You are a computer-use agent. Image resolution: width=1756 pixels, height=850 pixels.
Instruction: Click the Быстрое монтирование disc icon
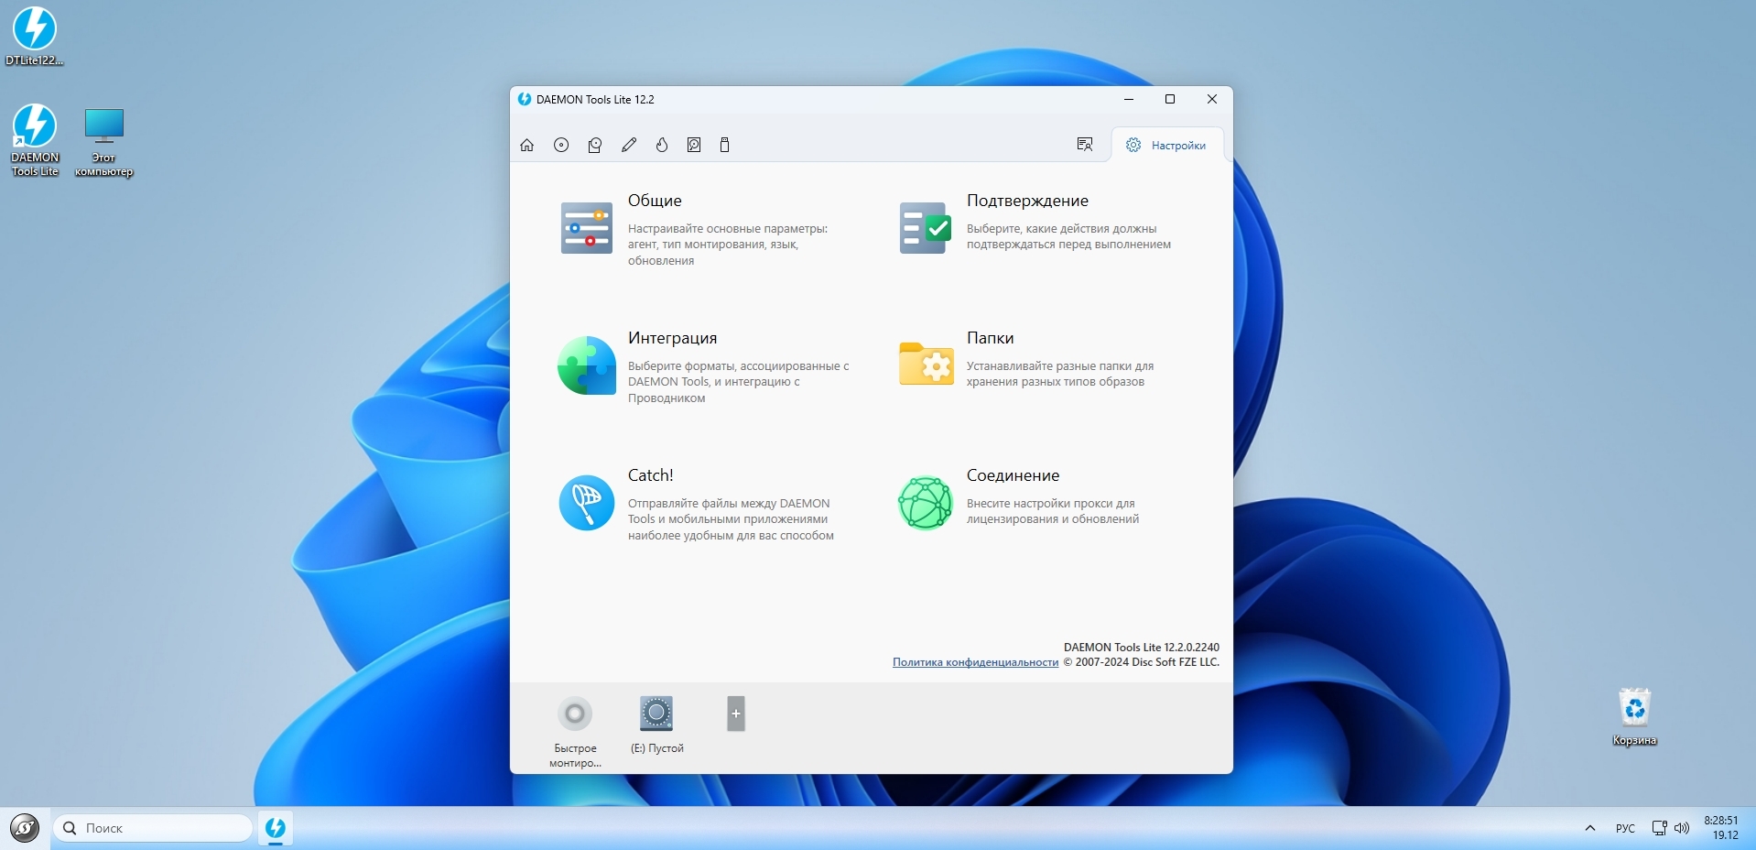coord(575,714)
